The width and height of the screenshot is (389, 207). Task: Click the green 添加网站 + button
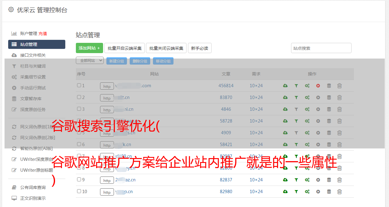(x=89, y=48)
